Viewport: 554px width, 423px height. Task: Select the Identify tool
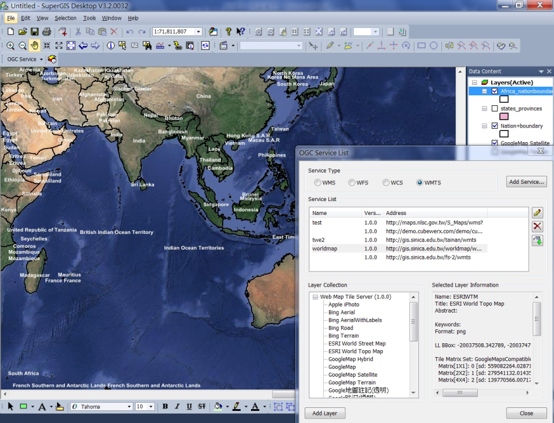(x=110, y=45)
